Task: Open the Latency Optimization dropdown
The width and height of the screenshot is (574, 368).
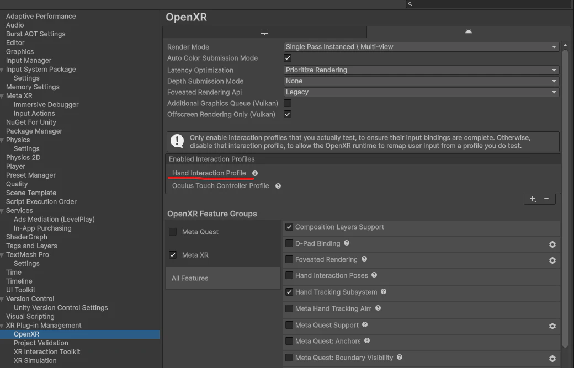Action: [421, 70]
